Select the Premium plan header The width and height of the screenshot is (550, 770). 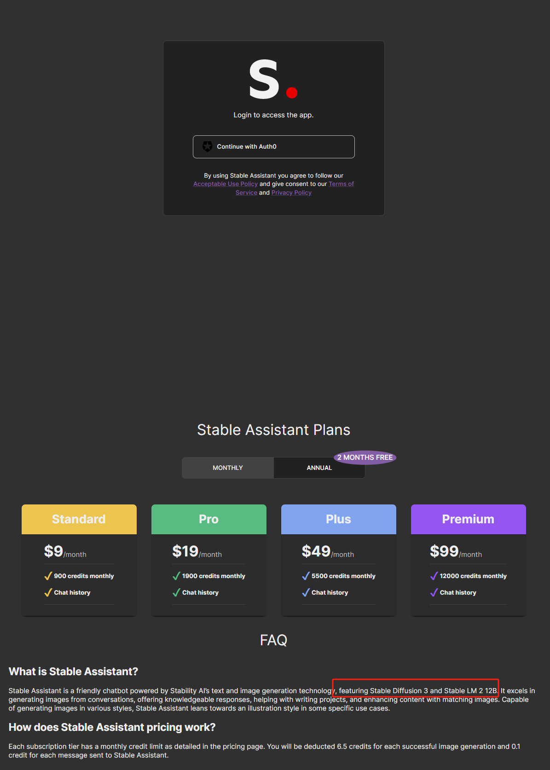coord(469,519)
